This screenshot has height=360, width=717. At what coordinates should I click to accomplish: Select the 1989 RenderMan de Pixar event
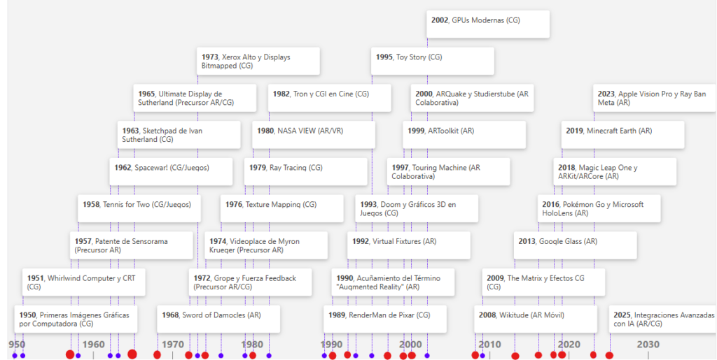(x=385, y=319)
